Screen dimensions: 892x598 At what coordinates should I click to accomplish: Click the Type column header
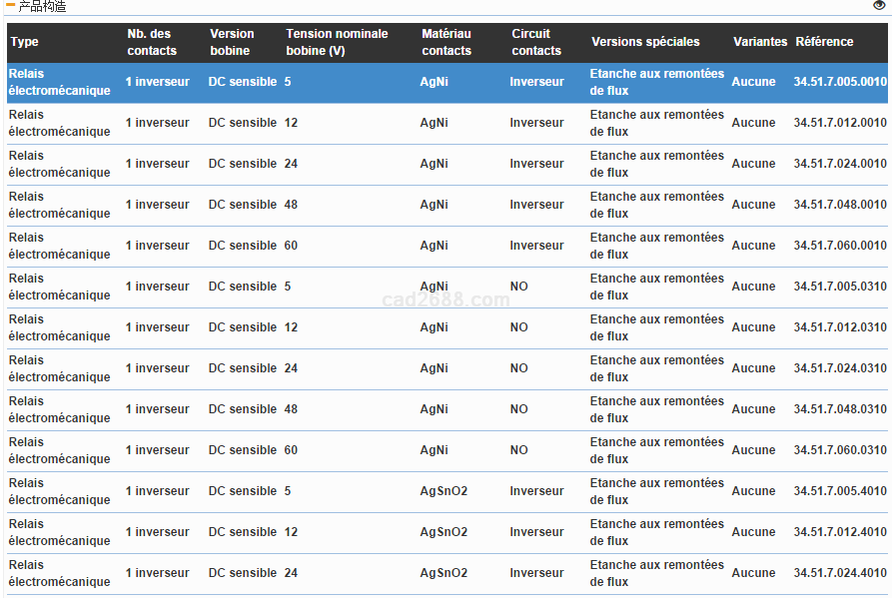click(25, 42)
